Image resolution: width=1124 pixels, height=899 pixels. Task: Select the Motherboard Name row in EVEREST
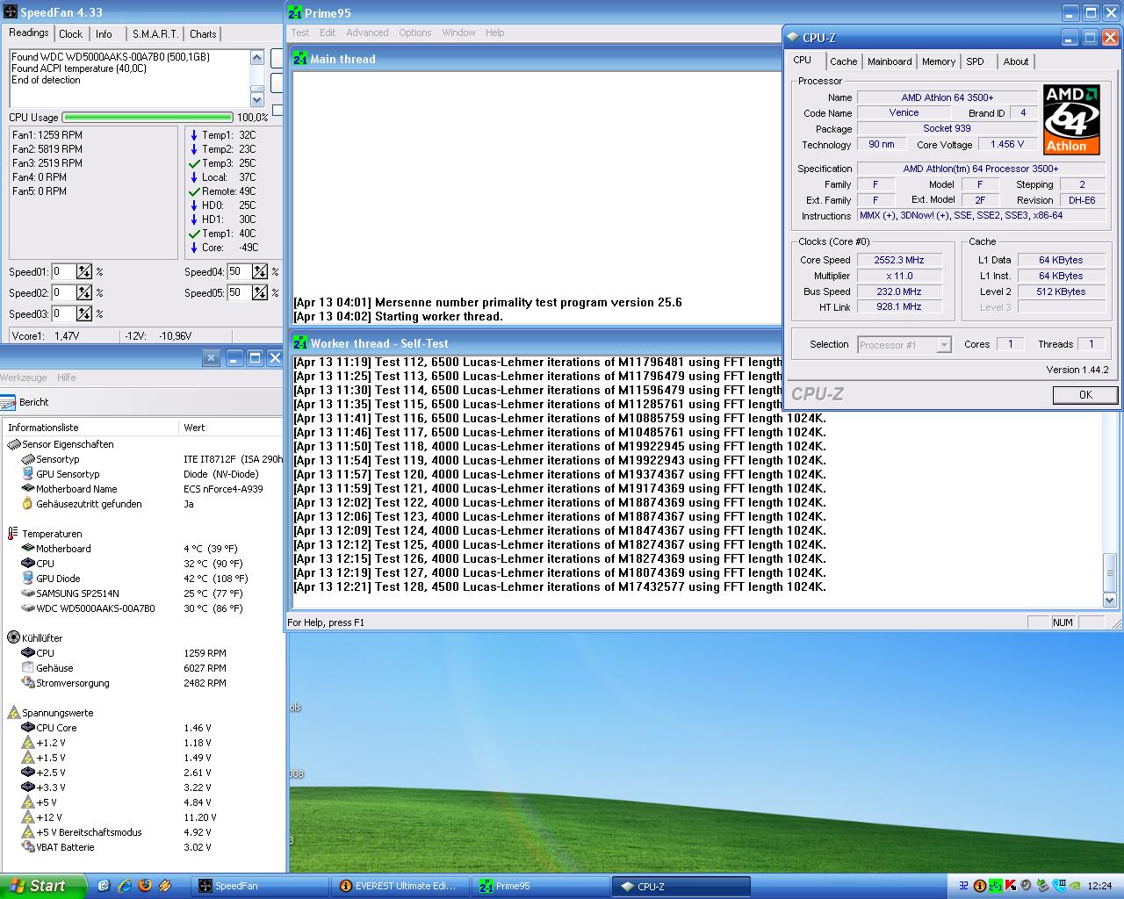pos(142,489)
